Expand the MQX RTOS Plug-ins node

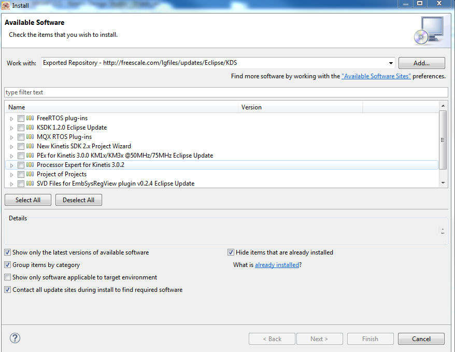coord(11,137)
